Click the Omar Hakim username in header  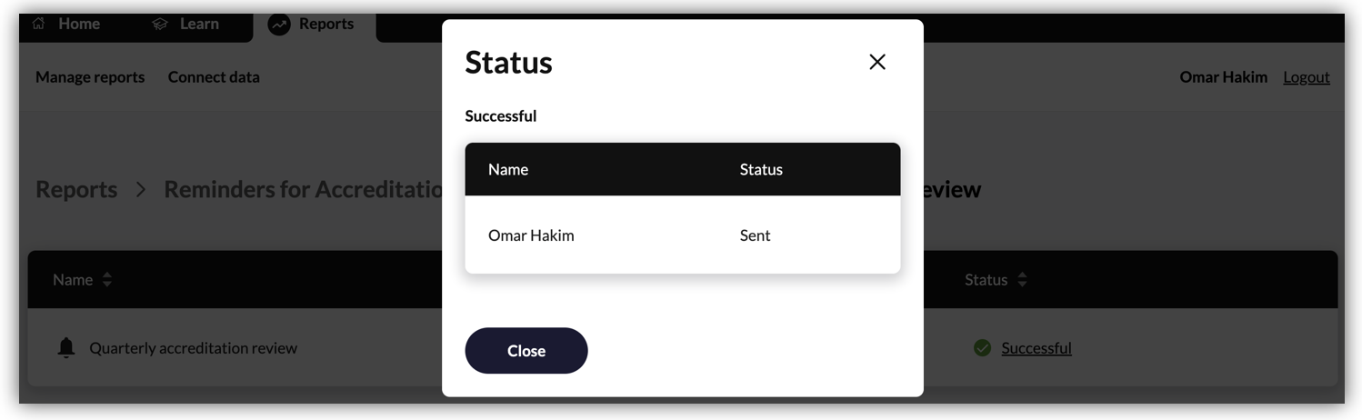[1223, 77]
